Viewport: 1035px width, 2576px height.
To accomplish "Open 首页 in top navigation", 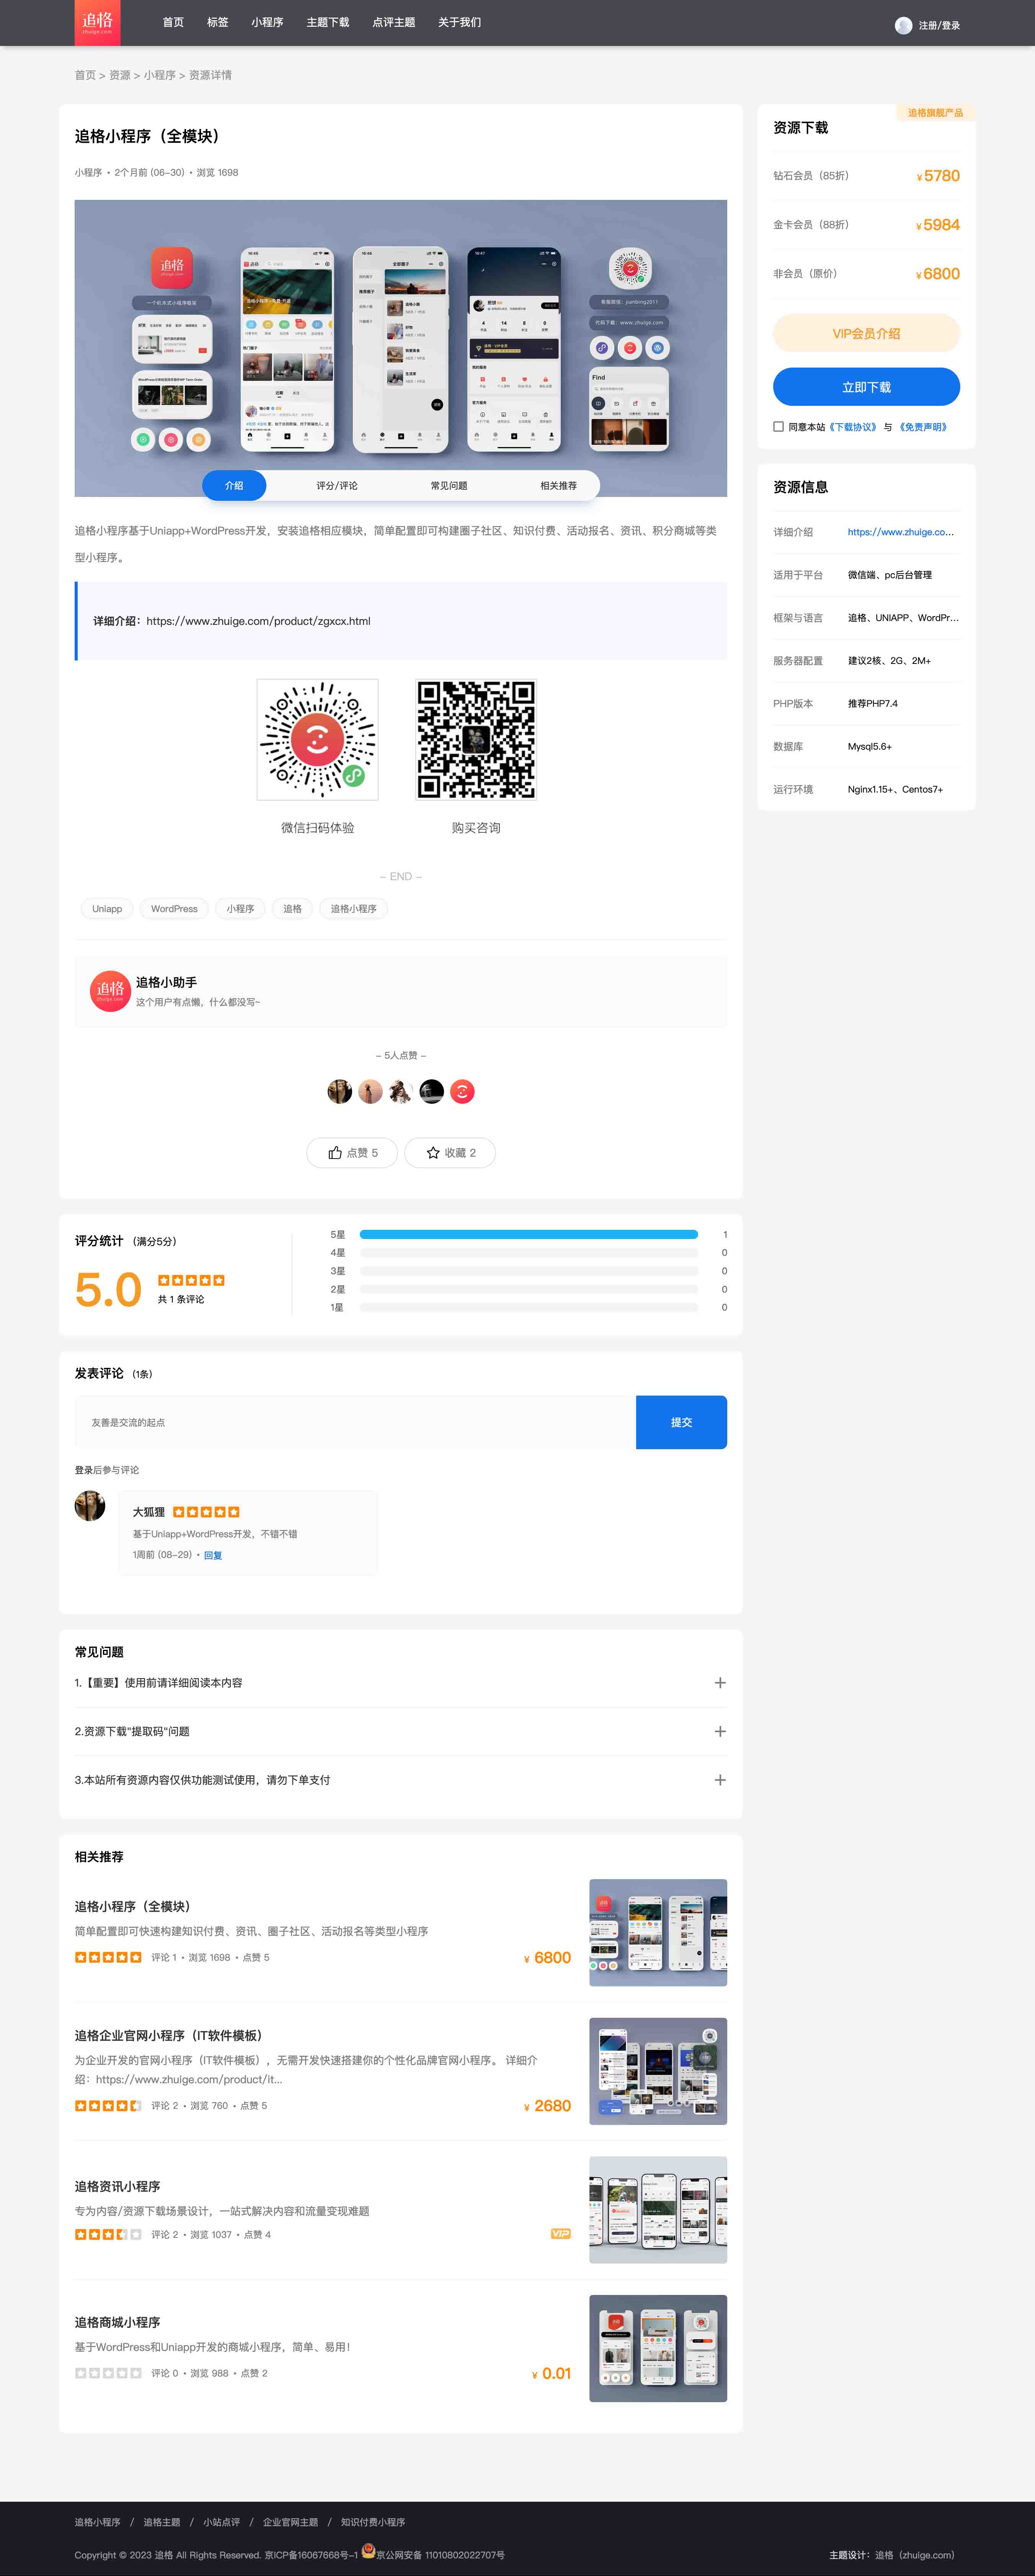I will (x=173, y=22).
